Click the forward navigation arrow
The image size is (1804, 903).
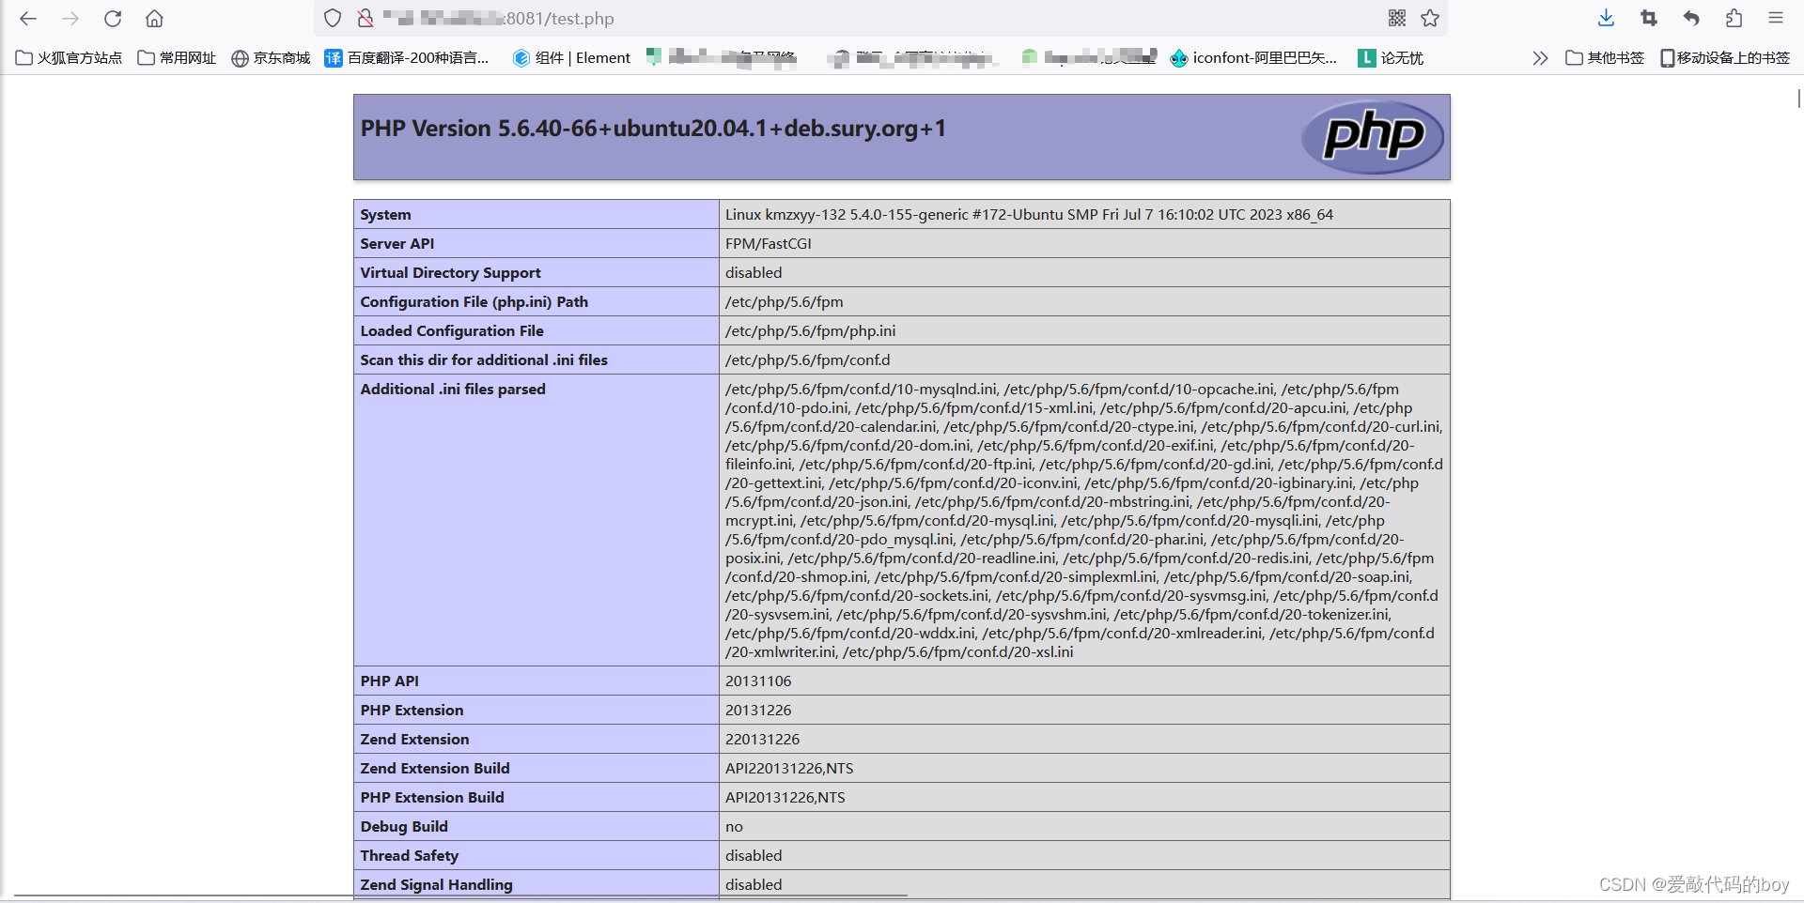pyautogui.click(x=70, y=18)
